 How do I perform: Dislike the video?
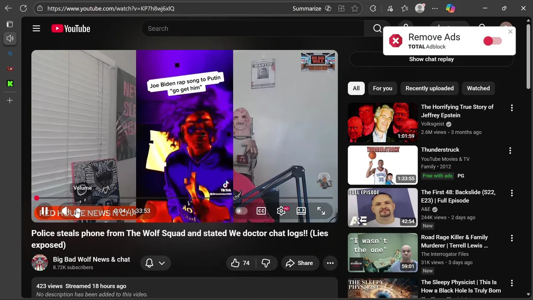(x=266, y=263)
